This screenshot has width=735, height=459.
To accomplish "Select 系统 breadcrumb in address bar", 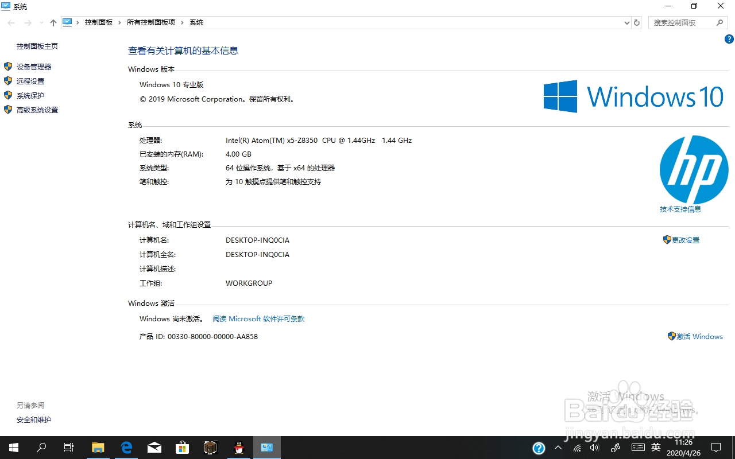I will [x=196, y=22].
